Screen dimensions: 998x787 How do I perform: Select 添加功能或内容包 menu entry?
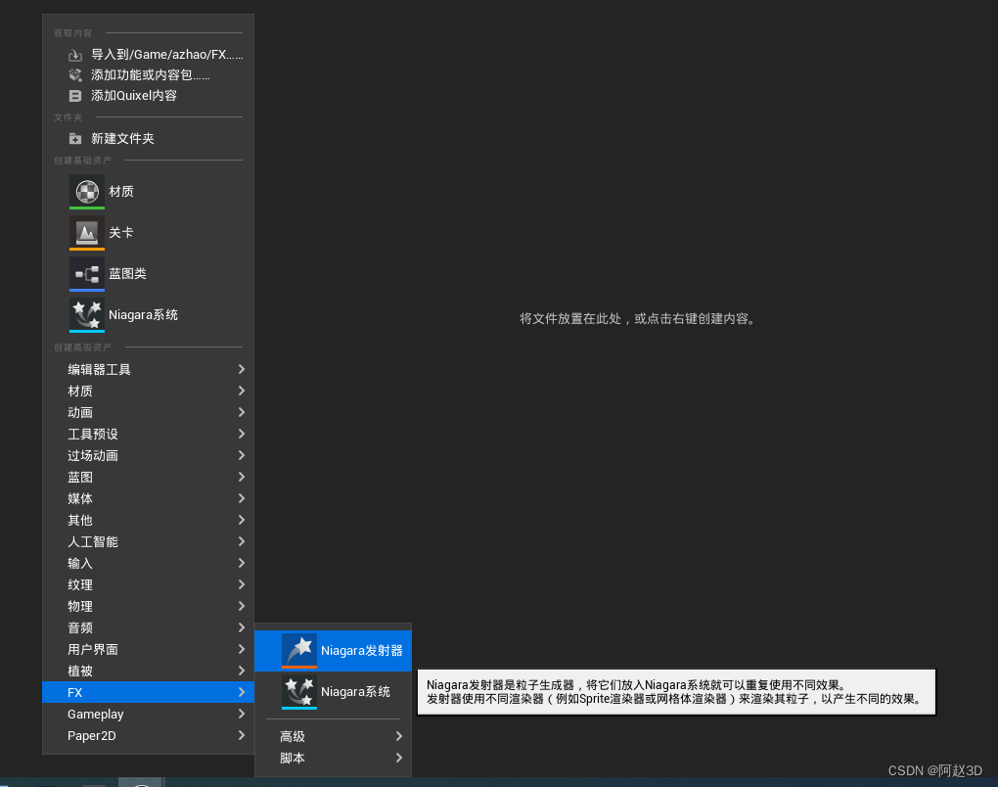(x=149, y=75)
